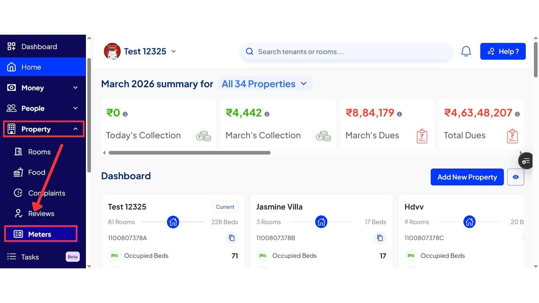Open Meters in the sidebar
Viewport: 539px width, 303px height.
tap(40, 234)
